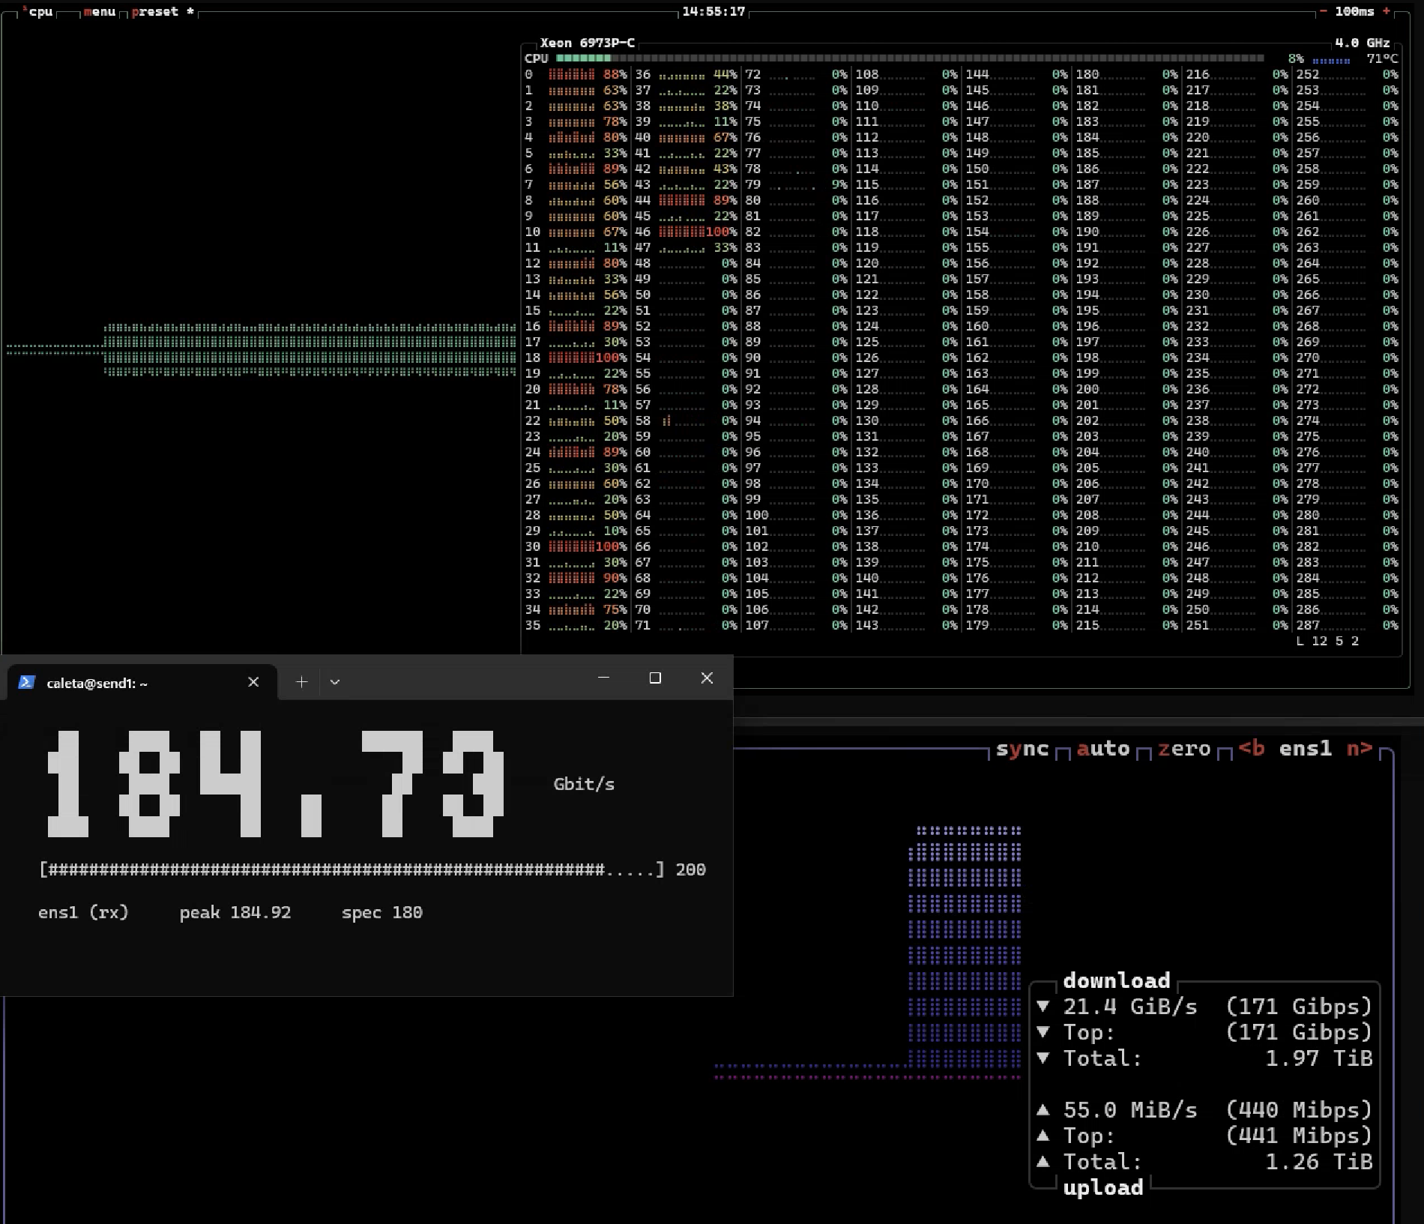The image size is (1424, 1224).
Task: Click the download section label
Action: 1117,980
